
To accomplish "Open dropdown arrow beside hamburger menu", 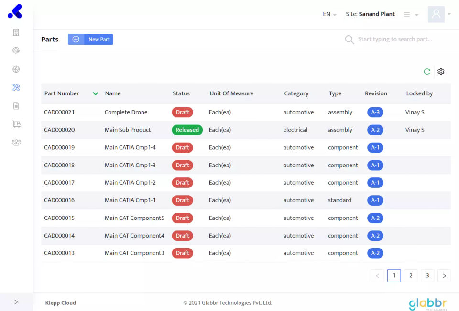I will point(416,15).
